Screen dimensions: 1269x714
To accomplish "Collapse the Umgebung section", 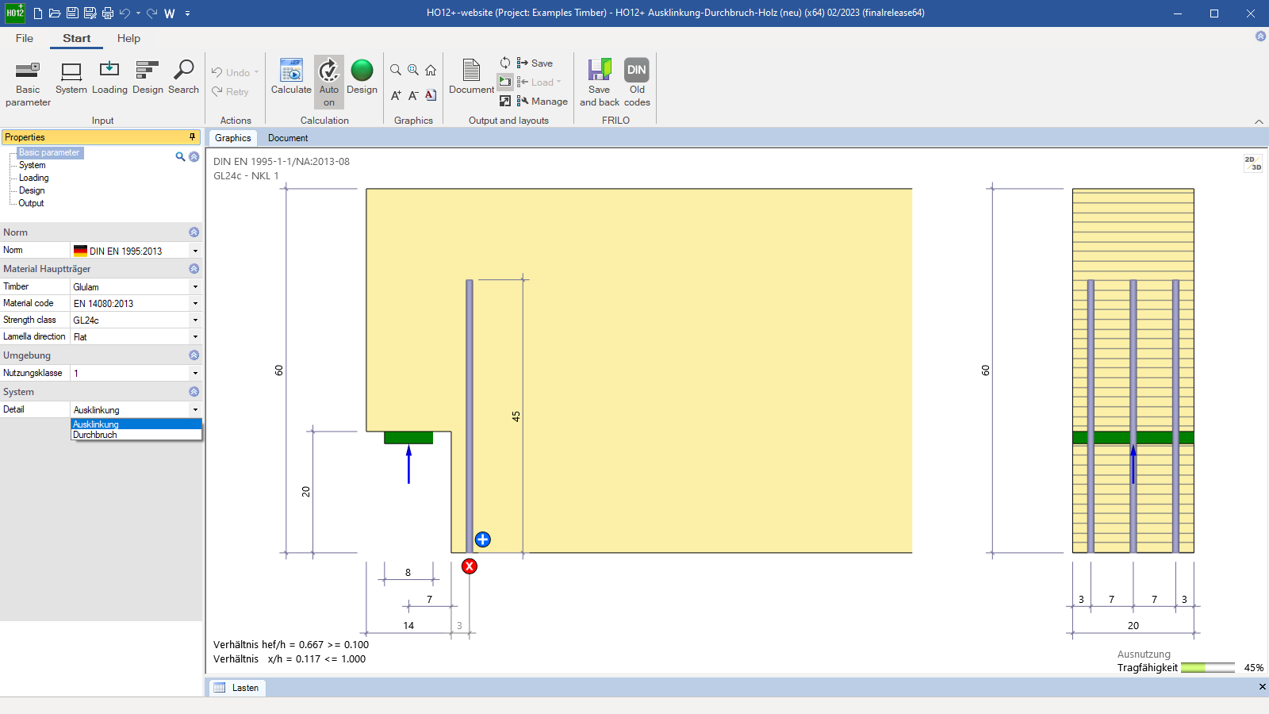I will tap(194, 355).
